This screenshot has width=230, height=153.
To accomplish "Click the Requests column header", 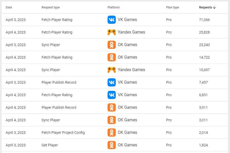I will coord(205,7).
